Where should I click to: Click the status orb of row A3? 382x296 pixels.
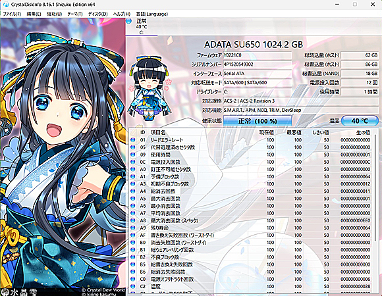coord(133,184)
